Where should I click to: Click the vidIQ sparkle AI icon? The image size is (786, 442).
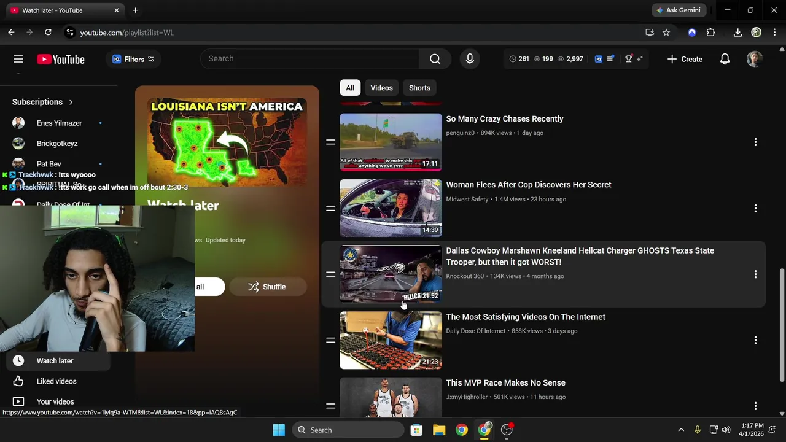(639, 59)
